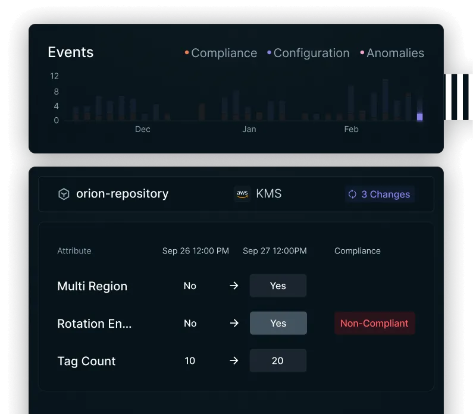473x414 pixels.
Task: Click the Multi Region arrow icon
Action: (x=234, y=286)
